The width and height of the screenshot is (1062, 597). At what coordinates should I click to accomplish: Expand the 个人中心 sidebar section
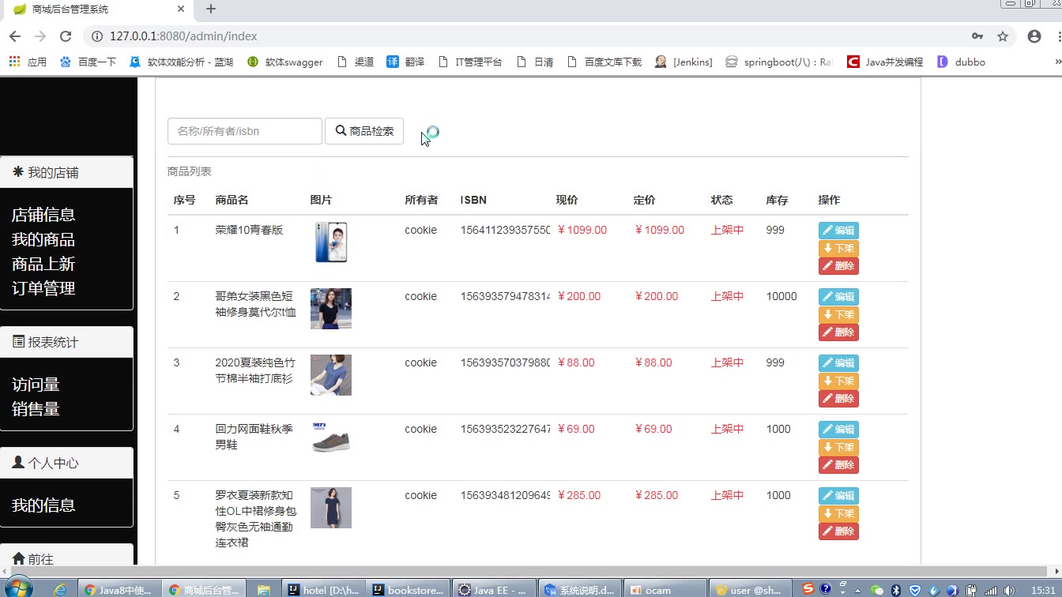coord(66,463)
